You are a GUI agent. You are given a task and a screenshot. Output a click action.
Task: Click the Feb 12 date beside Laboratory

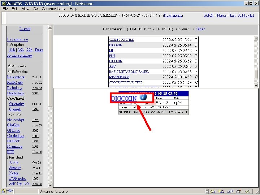pyautogui.click(x=36, y=77)
